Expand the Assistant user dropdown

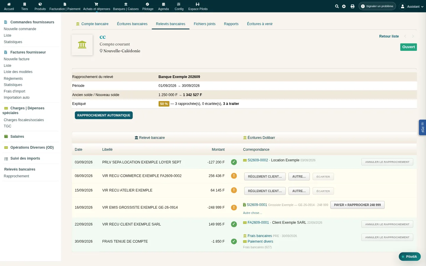coord(411,6)
